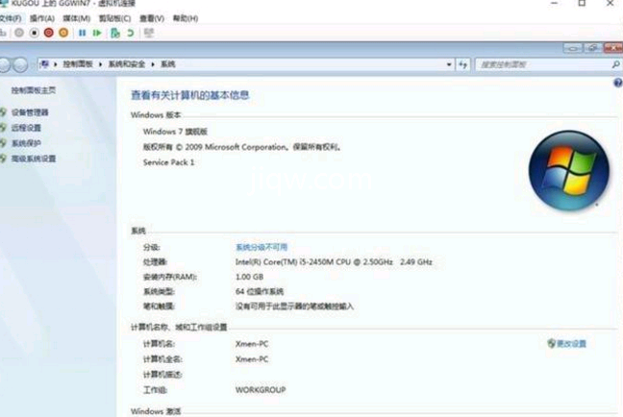
Task: Click the 更改设置 link
Action: coord(570,343)
